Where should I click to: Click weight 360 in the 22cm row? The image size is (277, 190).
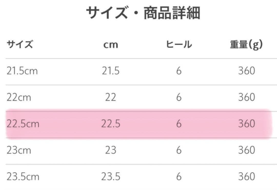click(246, 97)
